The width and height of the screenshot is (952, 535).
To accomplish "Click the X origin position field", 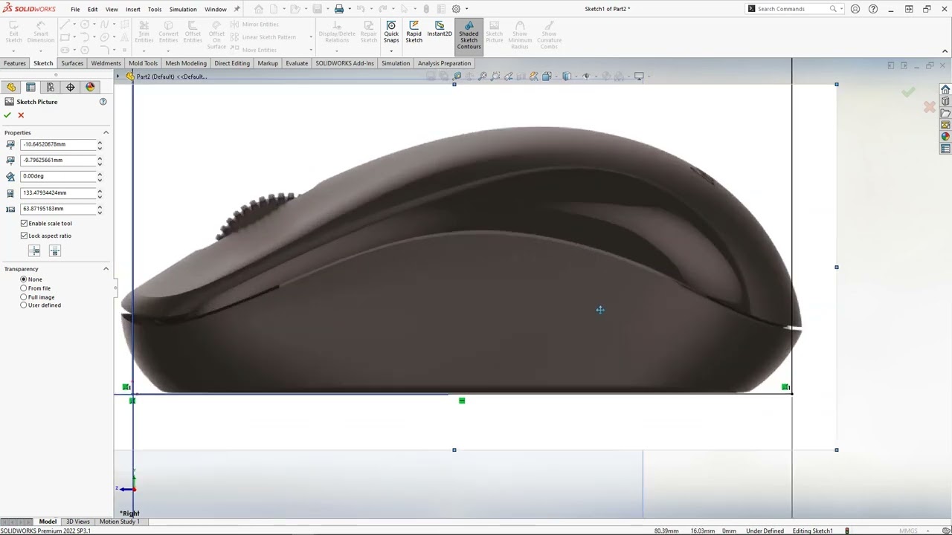I will click(x=59, y=144).
